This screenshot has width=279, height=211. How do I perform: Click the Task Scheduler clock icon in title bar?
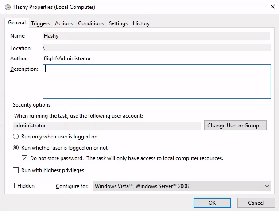click(x=8, y=7)
